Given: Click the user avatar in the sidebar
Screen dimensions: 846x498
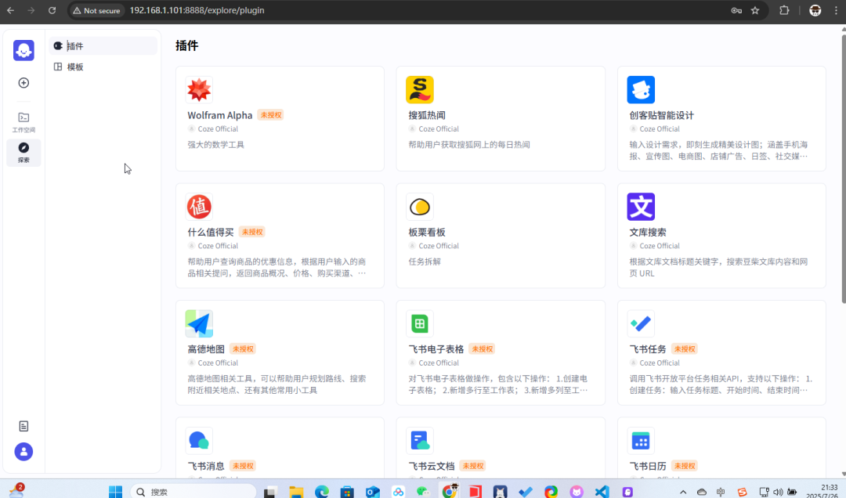Looking at the screenshot, I should [x=23, y=452].
